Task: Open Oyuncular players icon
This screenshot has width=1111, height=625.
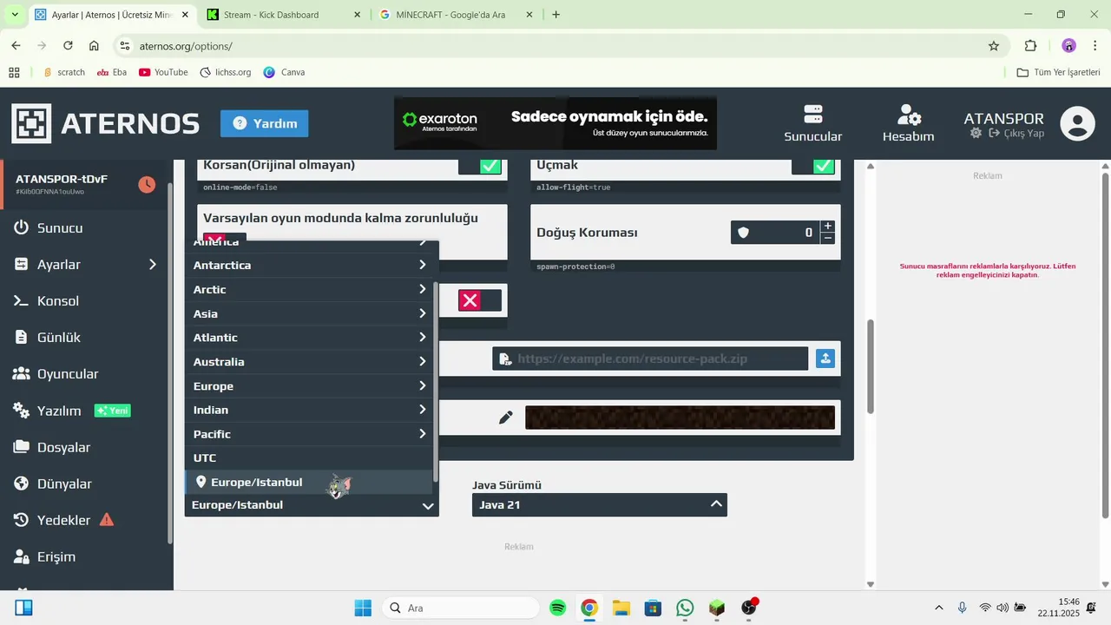Action: point(22,373)
